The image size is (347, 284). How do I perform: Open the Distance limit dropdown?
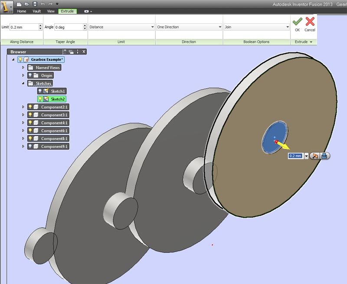121,27
